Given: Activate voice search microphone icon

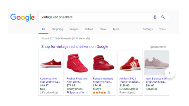Looking at the screenshot, I should (x=155, y=17).
